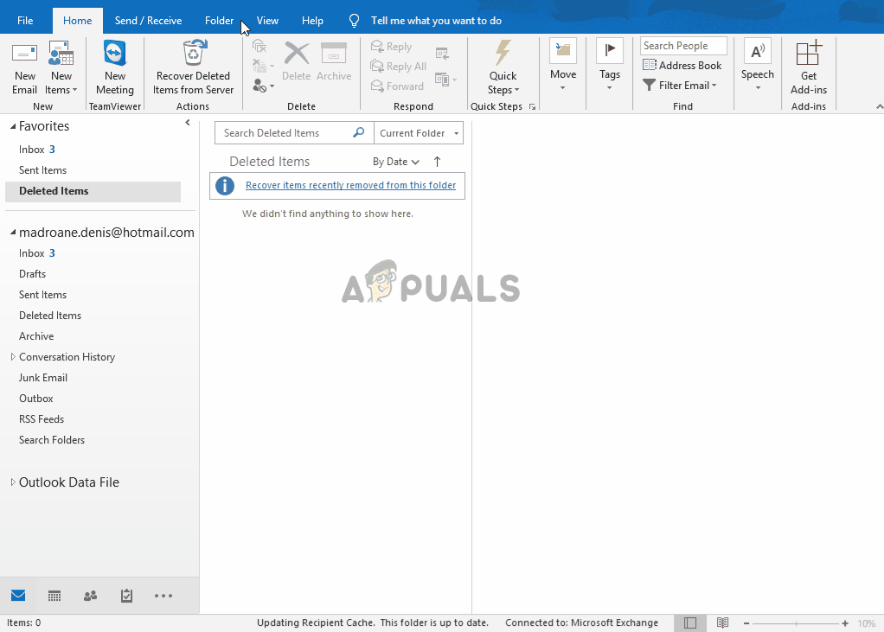The height and width of the screenshot is (632, 884).
Task: Switch to Calendar view in navigation bar
Action: point(54,596)
